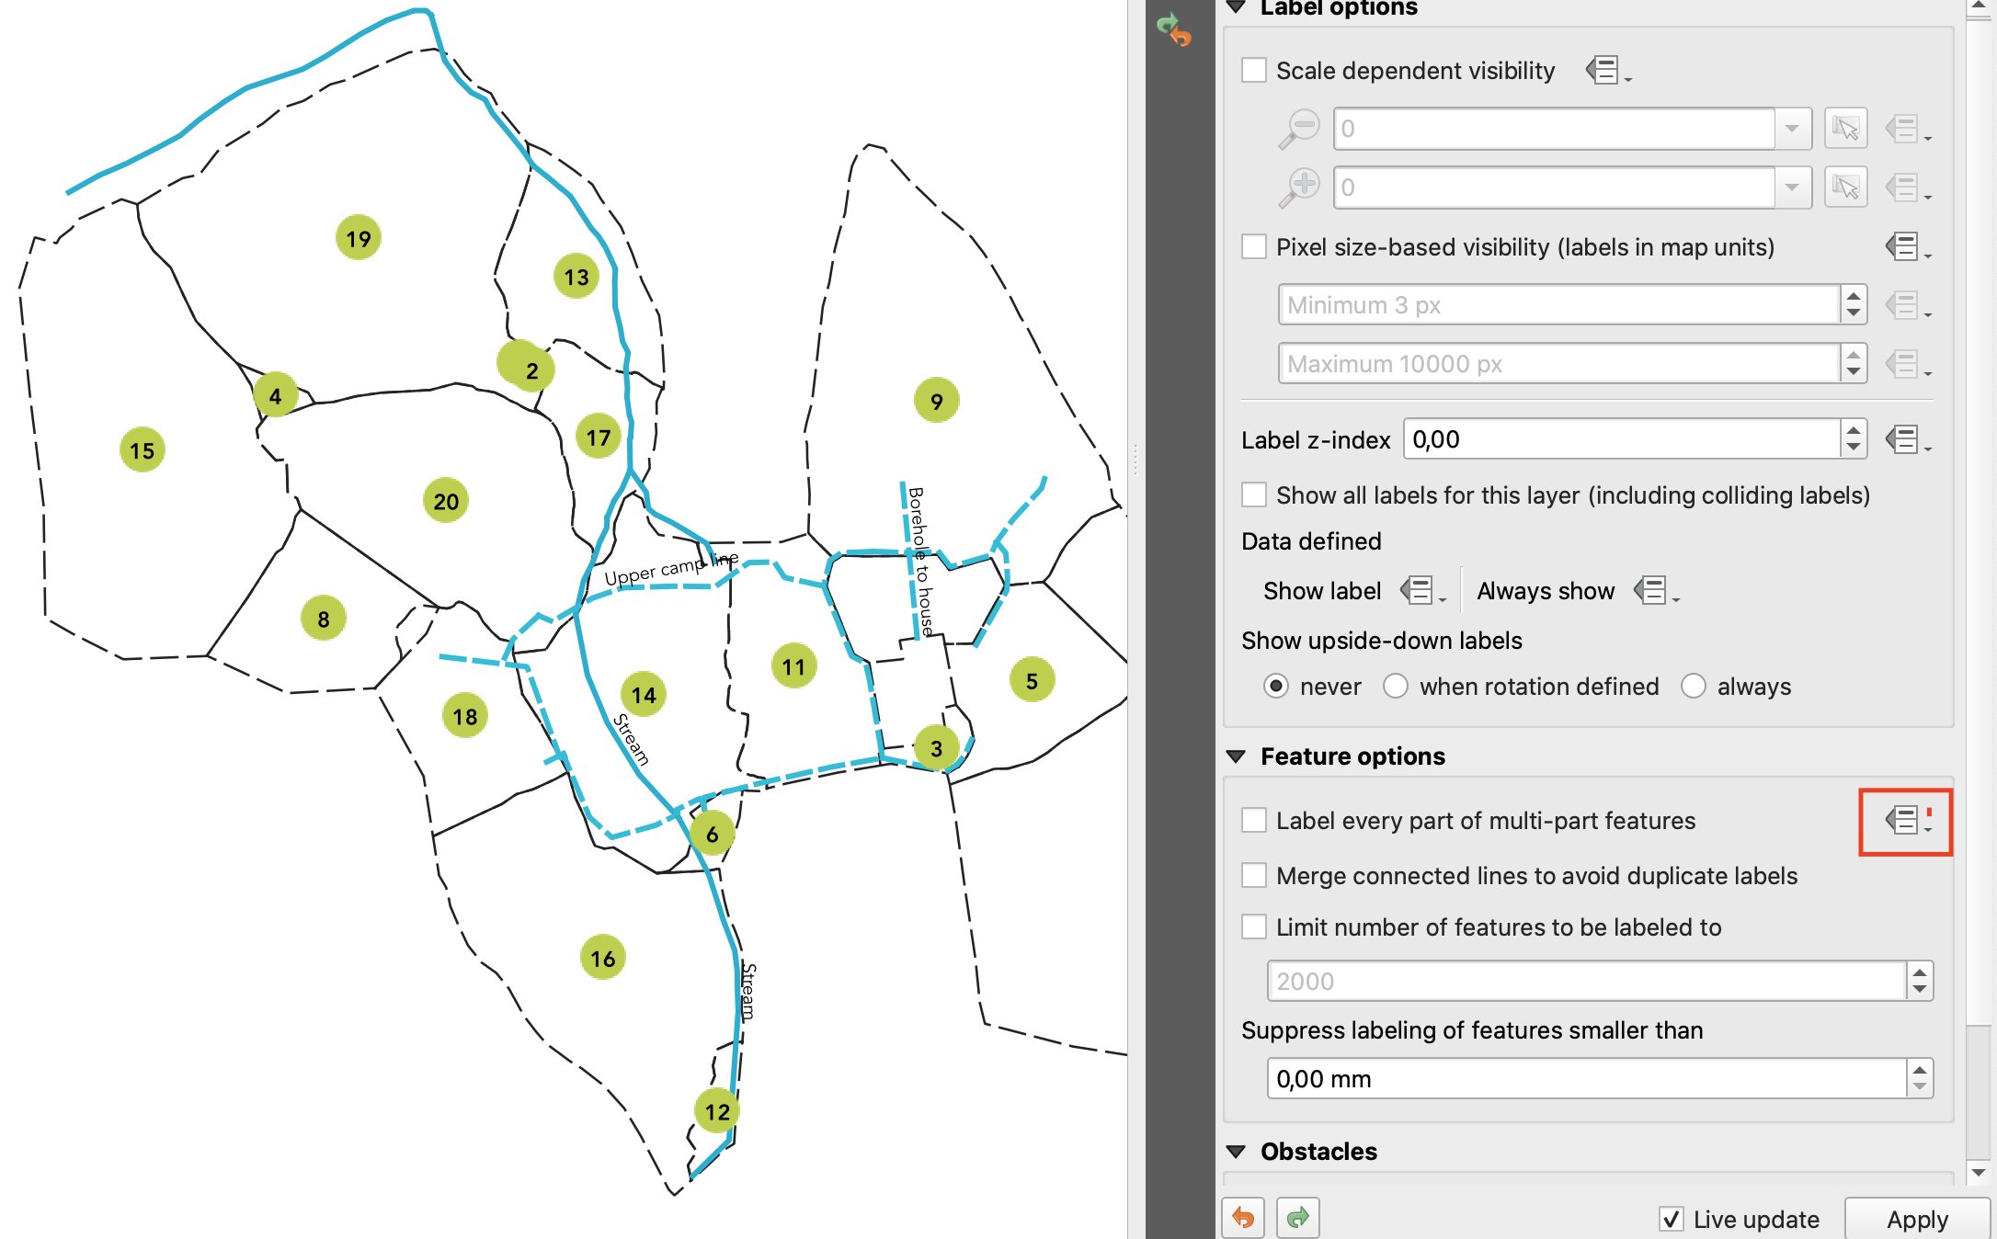Select 'always' upside-down labels radio option

[1693, 687]
